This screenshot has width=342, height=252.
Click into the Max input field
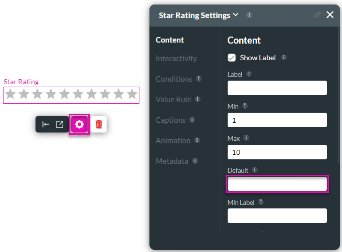[x=277, y=152]
